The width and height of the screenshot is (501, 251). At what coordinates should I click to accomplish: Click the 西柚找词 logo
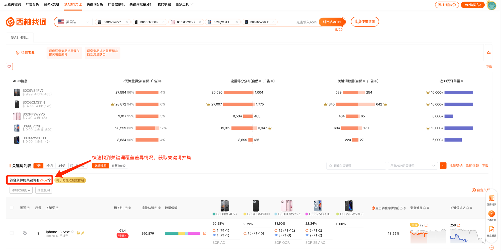coord(26,22)
